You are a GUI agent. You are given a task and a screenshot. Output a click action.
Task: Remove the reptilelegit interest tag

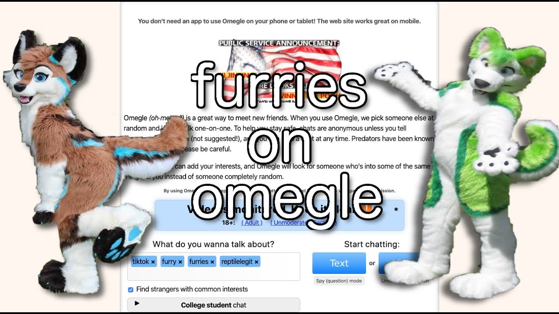256,262
